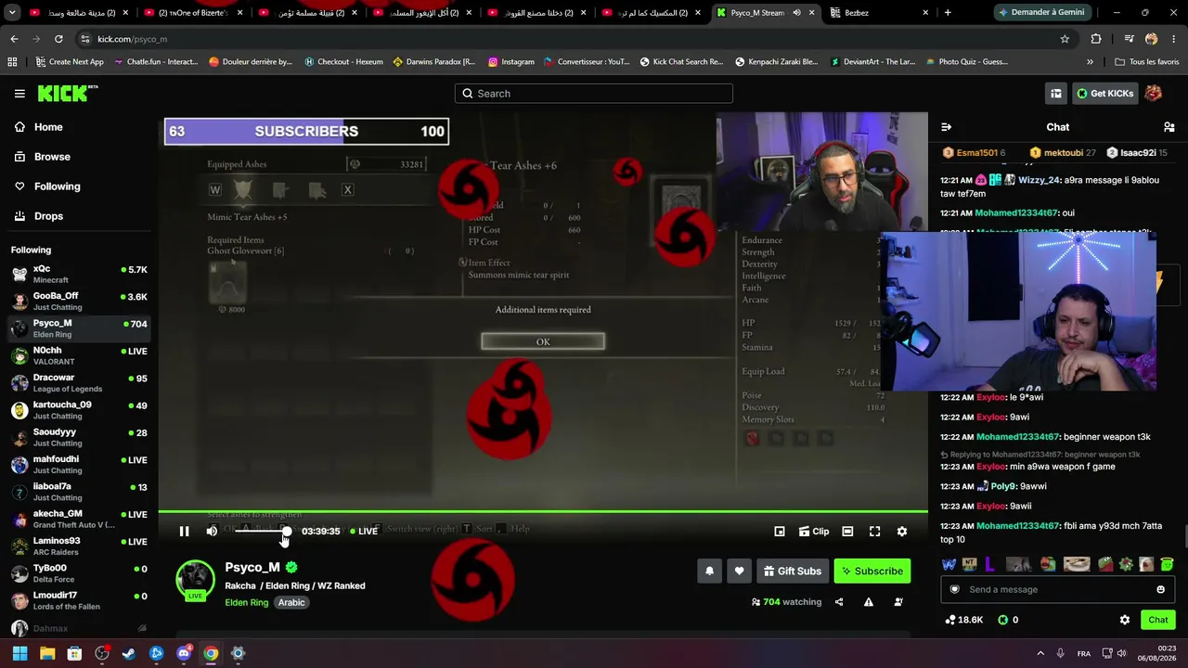Screen dimensions: 1188x668
Task: Open video player settings gear
Action: click(902, 532)
